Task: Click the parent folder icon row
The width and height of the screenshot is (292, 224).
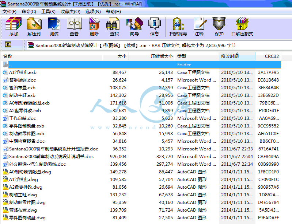Action: point(5,64)
